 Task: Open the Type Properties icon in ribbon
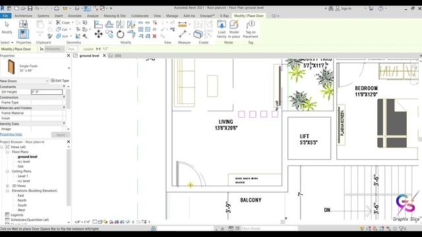click(x=24, y=24)
